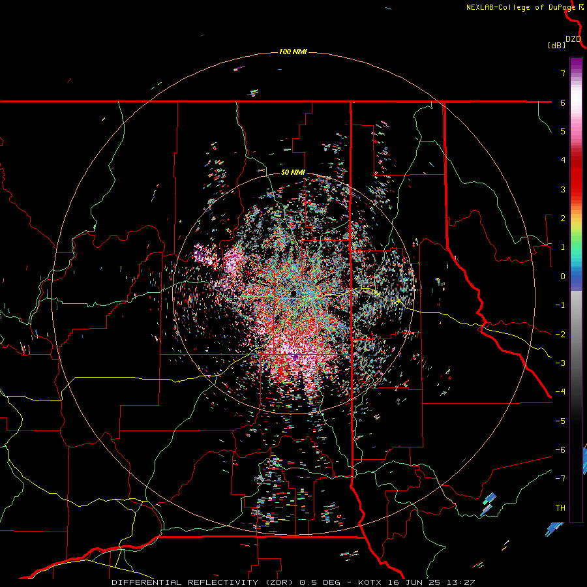Click the positive 1 value on dB scale
587x587 pixels.
pyautogui.click(x=563, y=247)
